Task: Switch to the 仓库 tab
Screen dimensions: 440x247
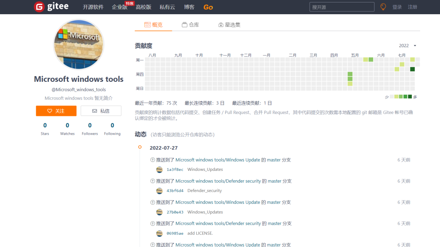Action: click(x=190, y=25)
